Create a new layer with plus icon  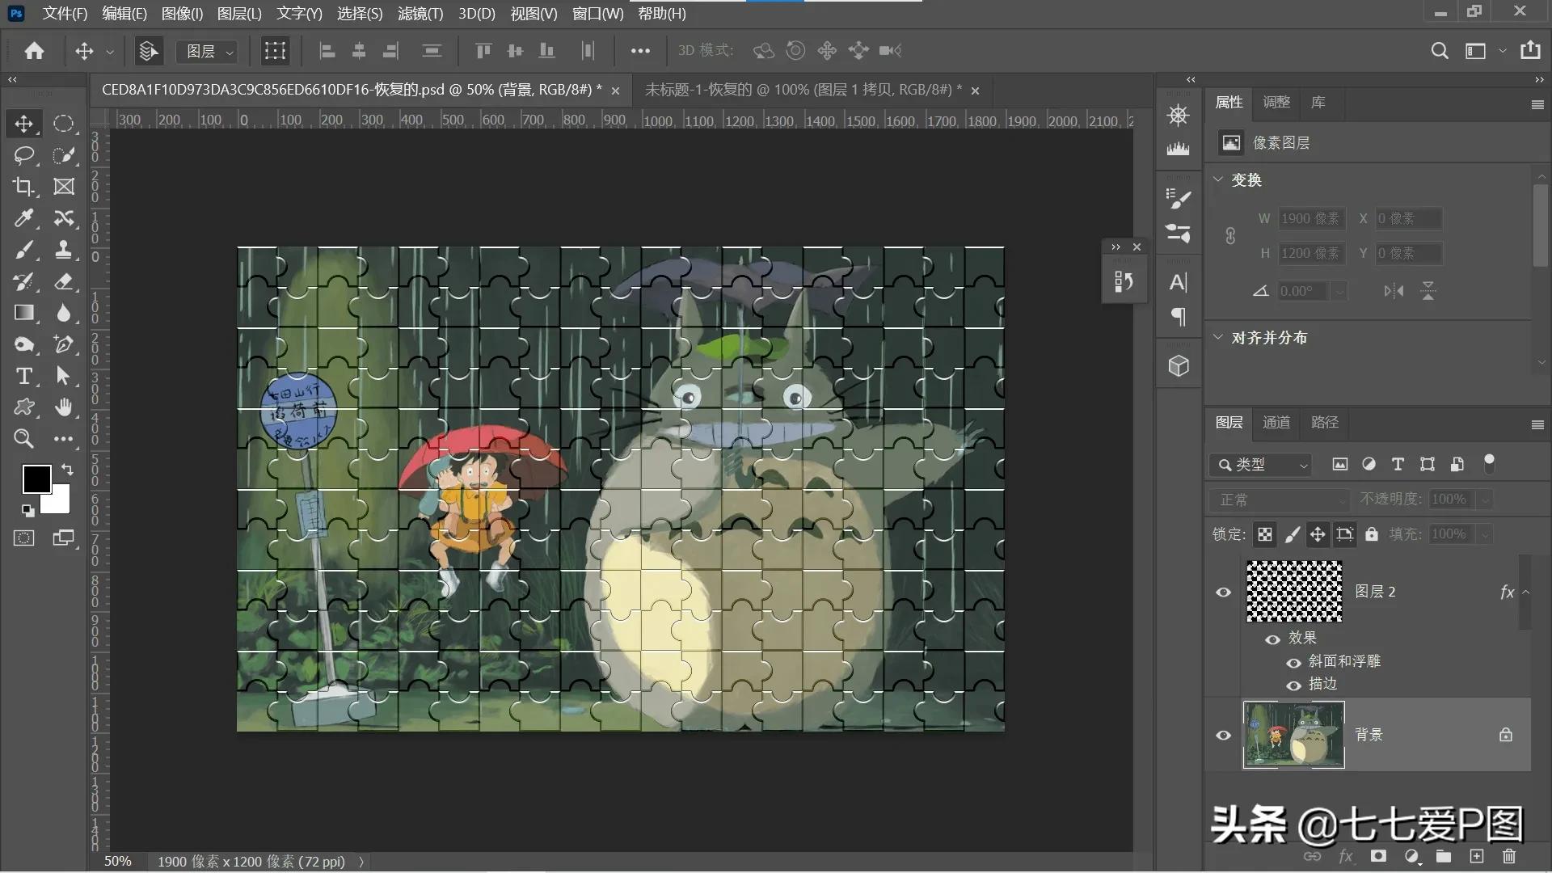pyautogui.click(x=1477, y=856)
